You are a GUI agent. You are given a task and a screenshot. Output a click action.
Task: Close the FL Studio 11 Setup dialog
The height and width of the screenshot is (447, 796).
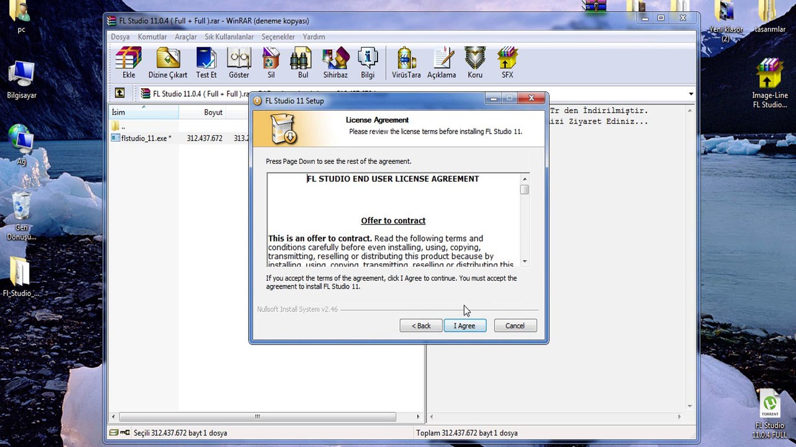pos(532,98)
